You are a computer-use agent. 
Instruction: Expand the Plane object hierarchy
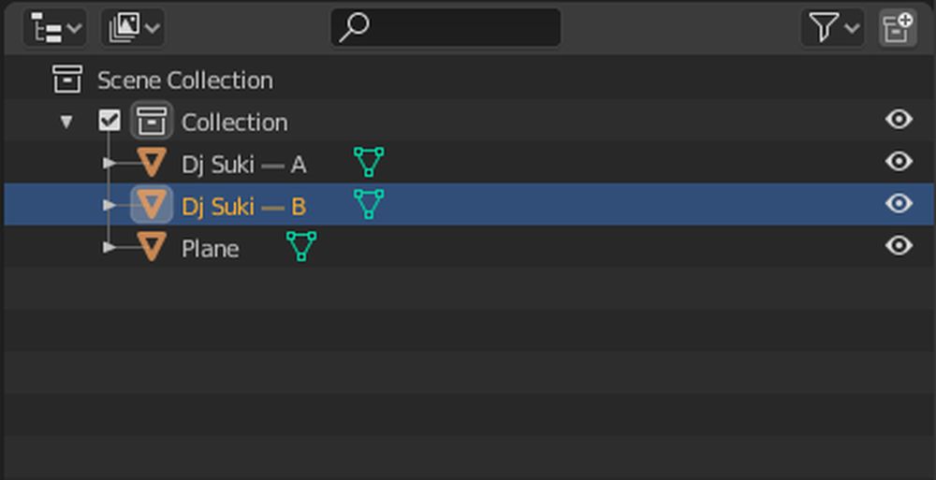[109, 247]
